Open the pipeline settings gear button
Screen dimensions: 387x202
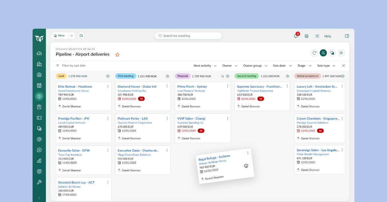(342, 53)
